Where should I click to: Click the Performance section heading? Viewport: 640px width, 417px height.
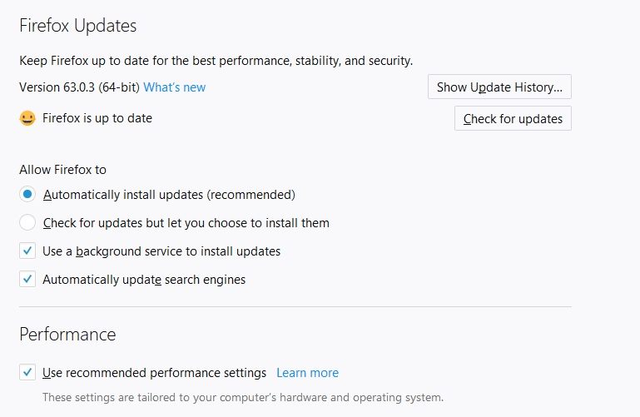point(67,335)
